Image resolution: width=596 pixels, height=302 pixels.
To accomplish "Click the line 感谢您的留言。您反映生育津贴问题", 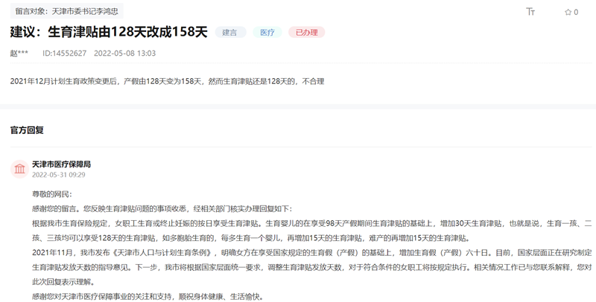I will coord(162,209).
